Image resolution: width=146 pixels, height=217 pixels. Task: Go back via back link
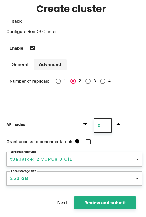pyautogui.click(x=14, y=21)
